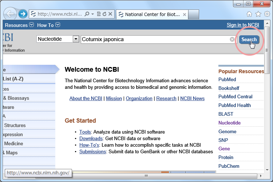Image resolution: width=273 pixels, height=182 pixels.
Task: Open PubMed Central in Popular Resources
Action: 235,97
